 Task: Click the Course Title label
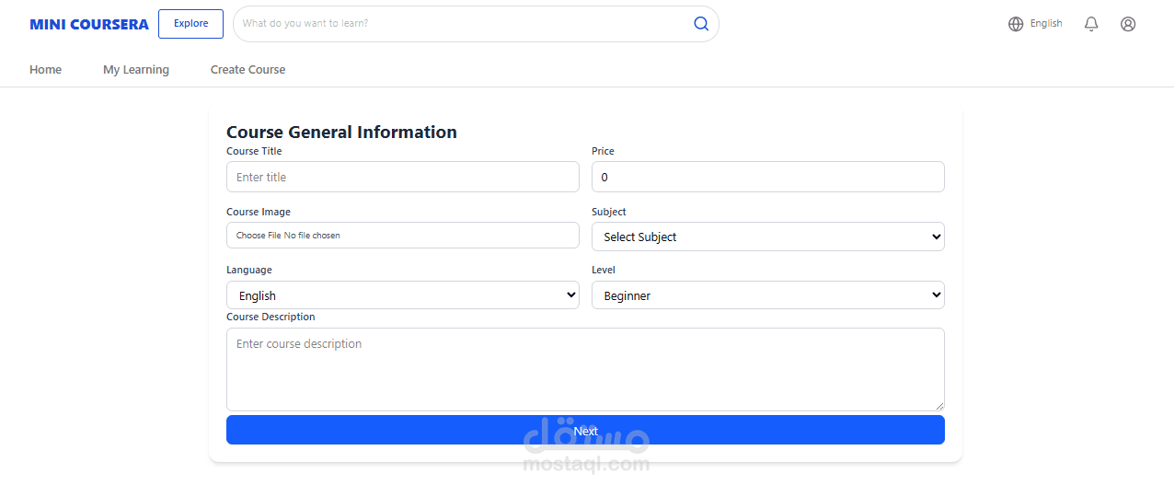point(254,151)
